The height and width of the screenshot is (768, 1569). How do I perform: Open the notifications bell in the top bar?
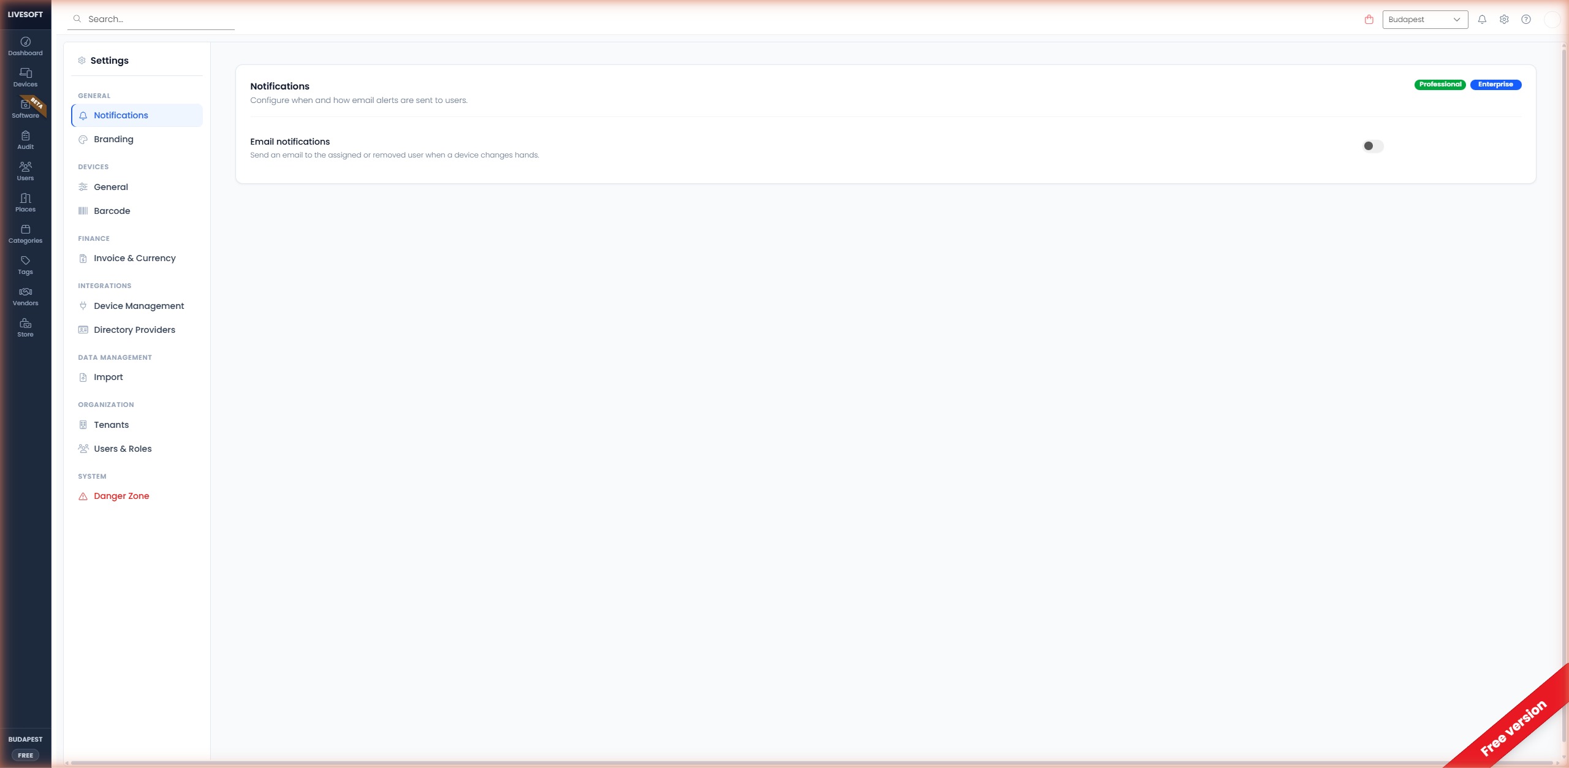[x=1482, y=19]
